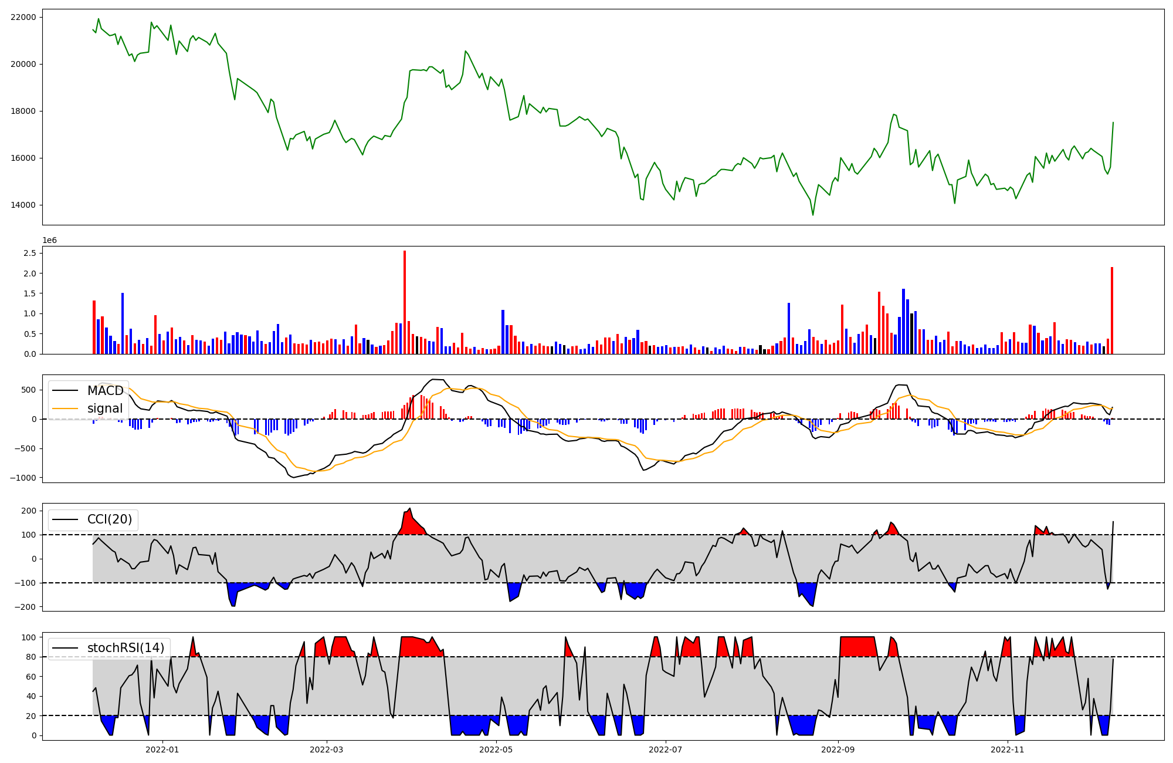Click the 200 CCI axis tick label
This screenshot has width=1173, height=763.
coord(29,511)
